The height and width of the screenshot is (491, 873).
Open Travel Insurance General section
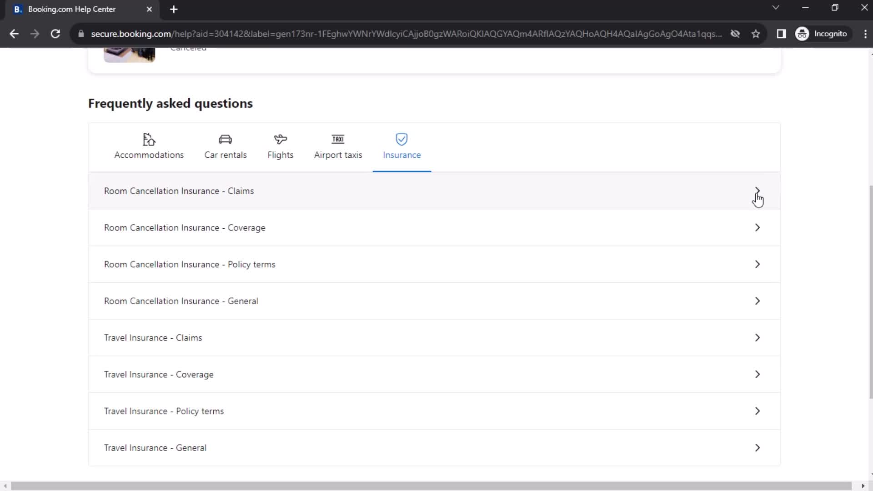tap(436, 448)
